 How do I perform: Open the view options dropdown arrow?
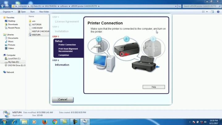[x=207, y=12]
